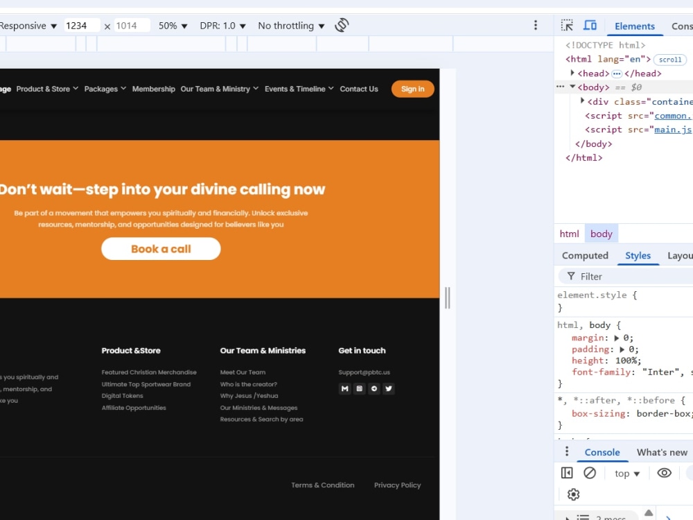This screenshot has width=693, height=520.
Task: Activate the inspect element picker icon
Action: 567,25
